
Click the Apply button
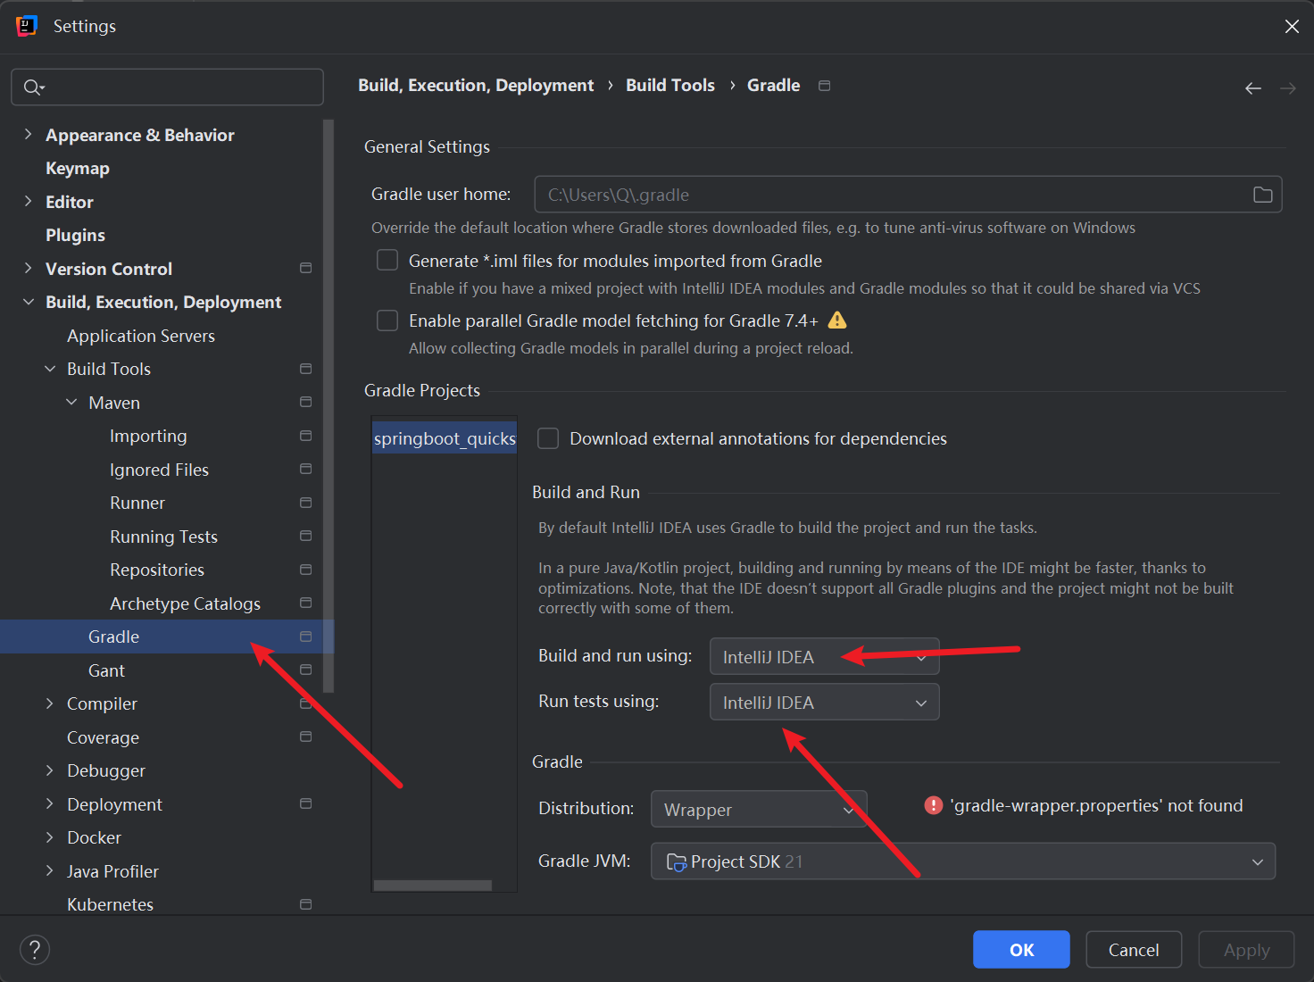[x=1246, y=950]
